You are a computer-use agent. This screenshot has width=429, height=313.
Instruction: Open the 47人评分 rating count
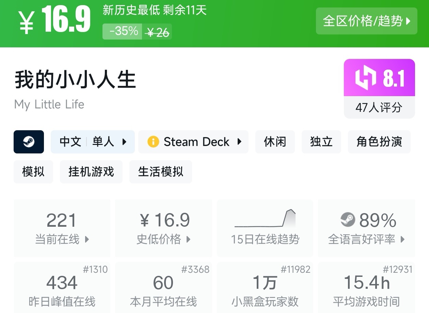(x=379, y=108)
